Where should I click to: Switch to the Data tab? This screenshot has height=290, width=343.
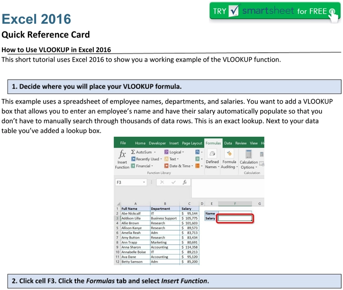[228, 143]
